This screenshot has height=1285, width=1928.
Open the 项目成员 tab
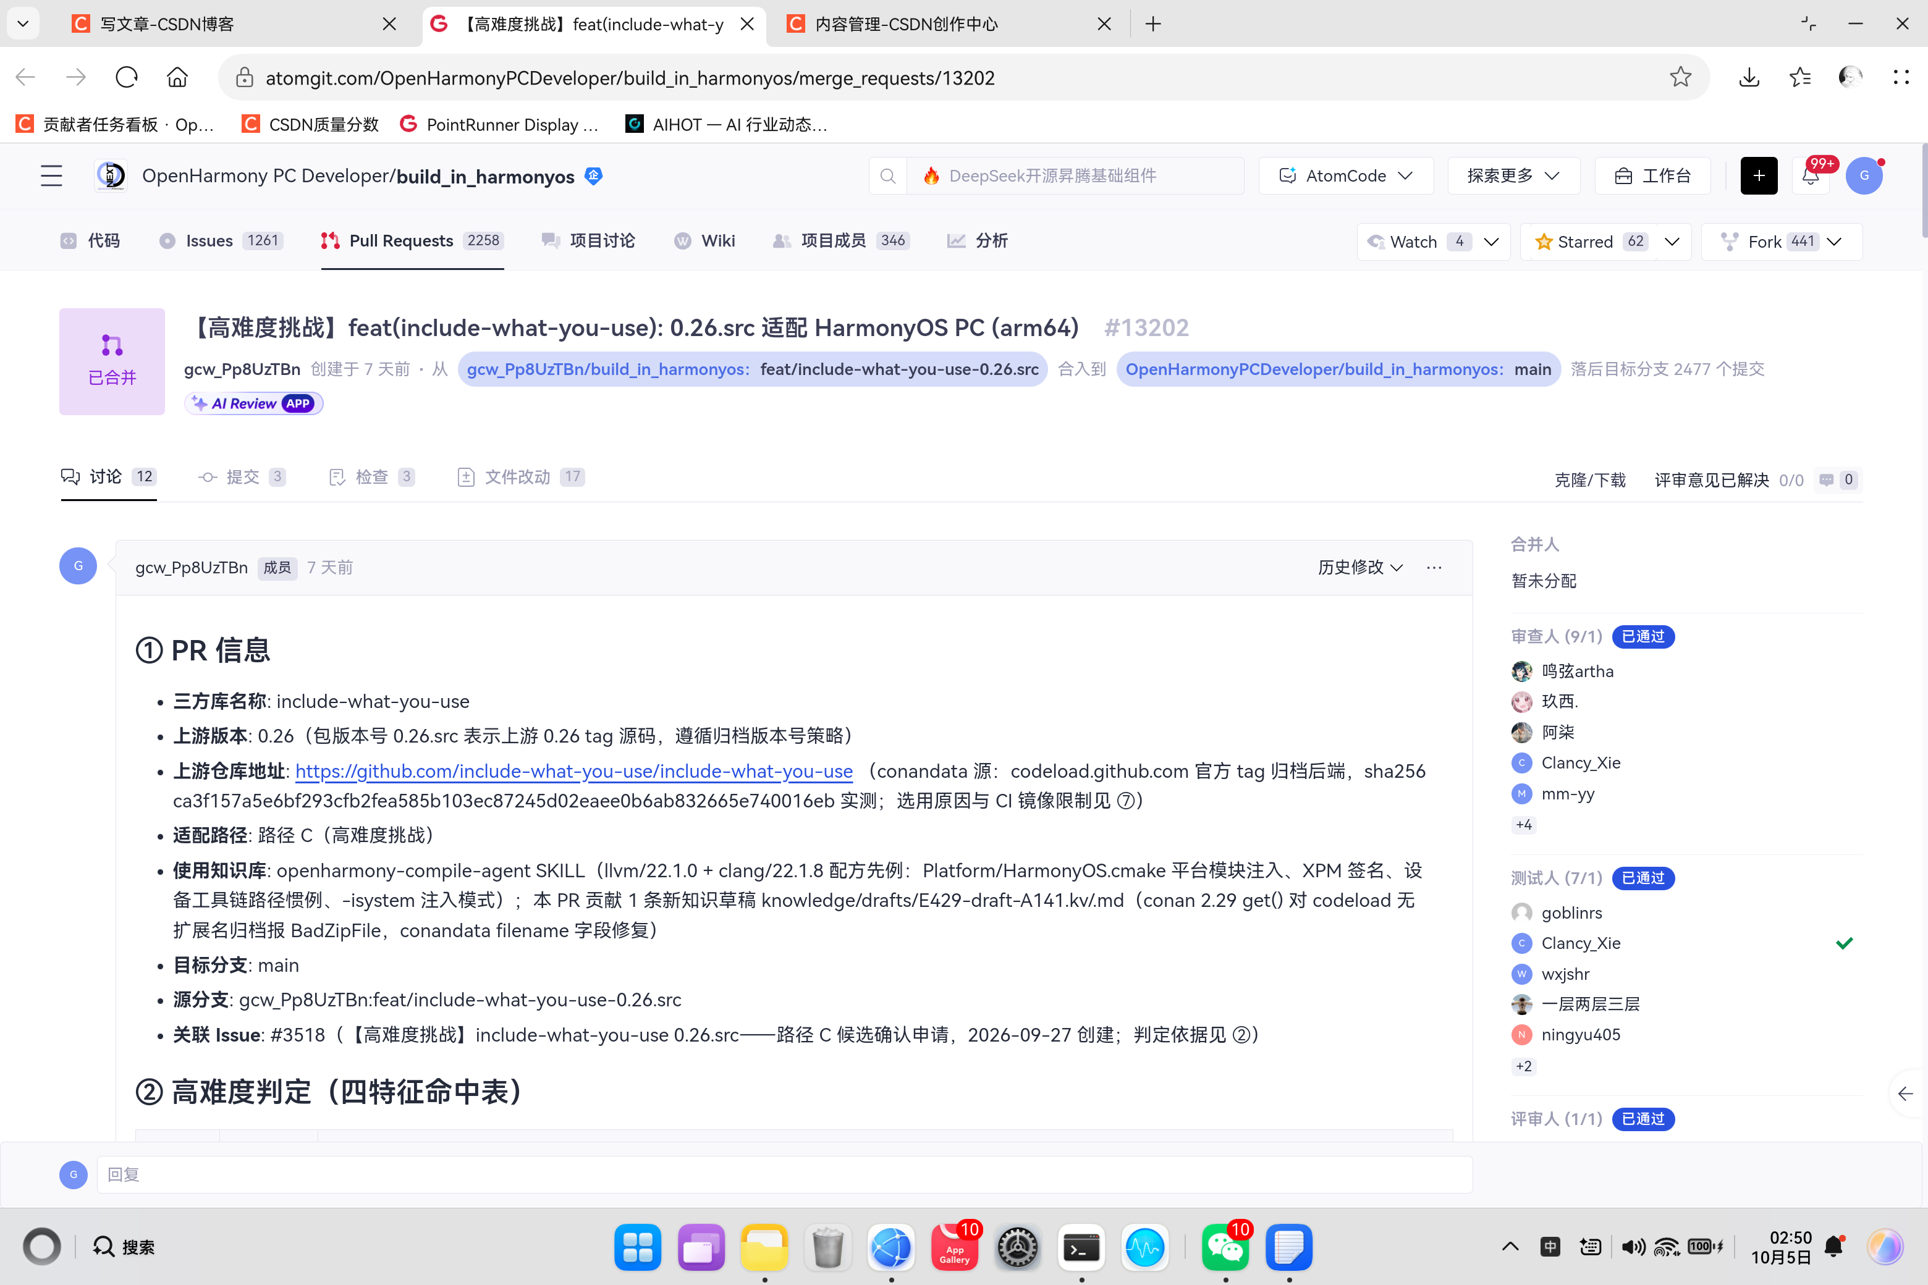point(840,241)
